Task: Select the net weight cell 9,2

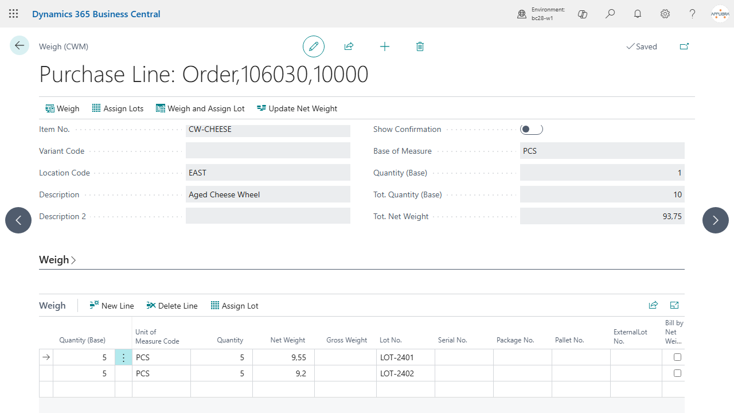Action: 283,373
